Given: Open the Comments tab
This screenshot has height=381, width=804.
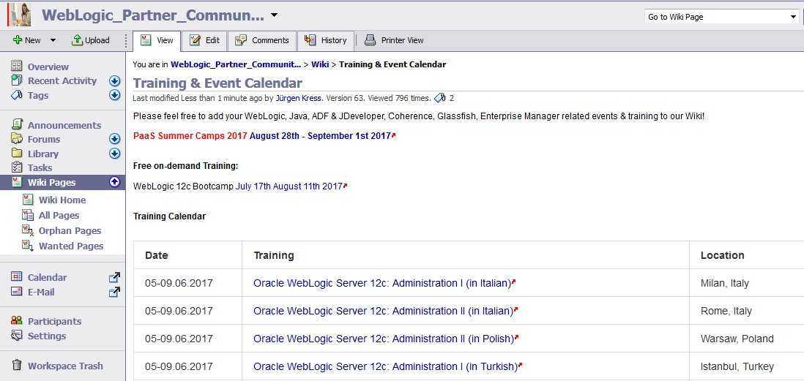Looking at the screenshot, I should (262, 40).
